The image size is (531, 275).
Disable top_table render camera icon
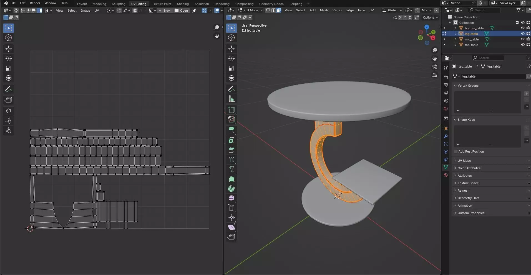click(528, 45)
